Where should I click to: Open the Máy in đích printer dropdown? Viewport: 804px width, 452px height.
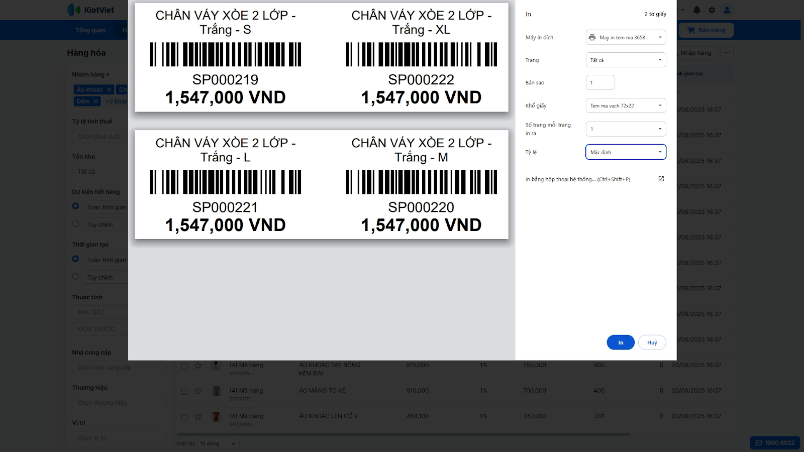[626, 37]
